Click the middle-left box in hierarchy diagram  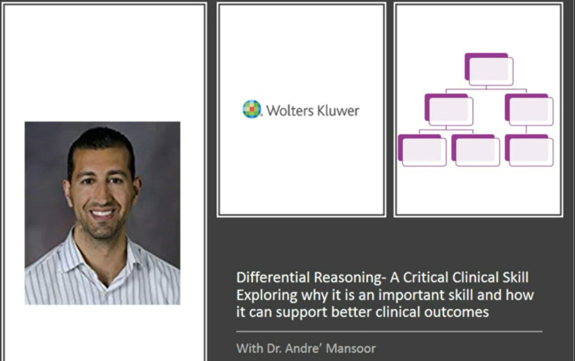tap(449, 109)
